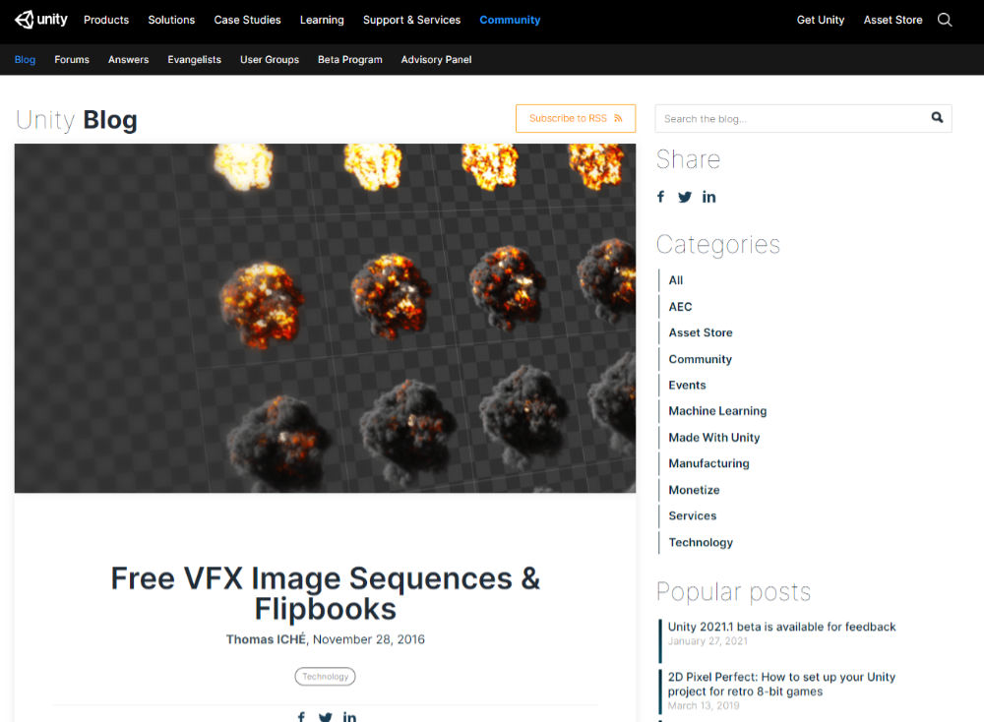Click the blog search submit icon
984x722 pixels.
point(937,117)
